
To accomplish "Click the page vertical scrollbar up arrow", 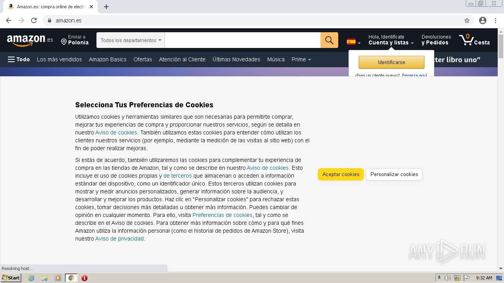I will [x=501, y=31].
